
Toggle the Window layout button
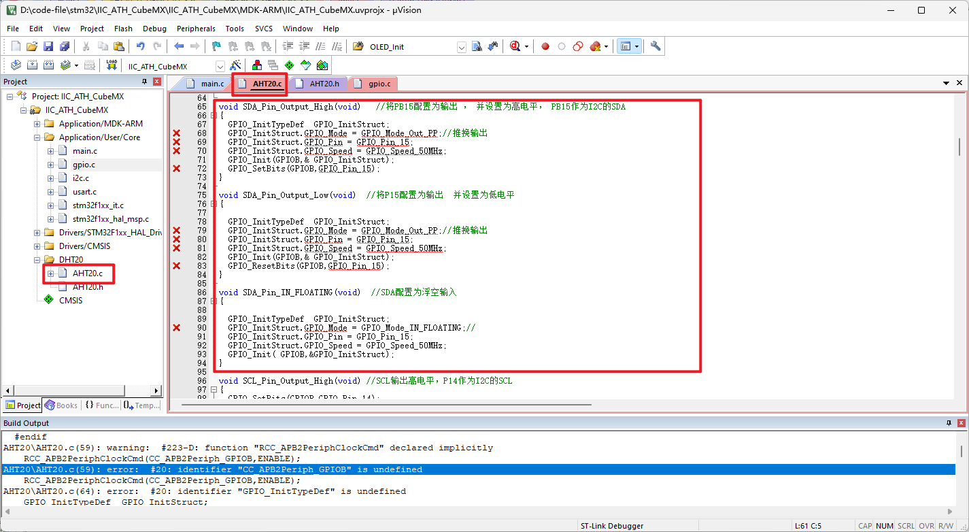point(625,46)
